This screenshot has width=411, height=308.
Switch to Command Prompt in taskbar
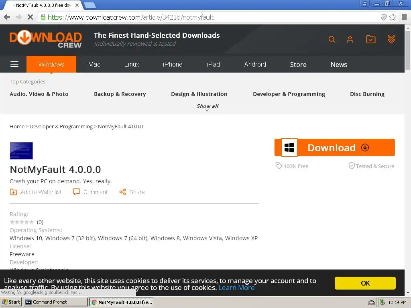coord(55,302)
